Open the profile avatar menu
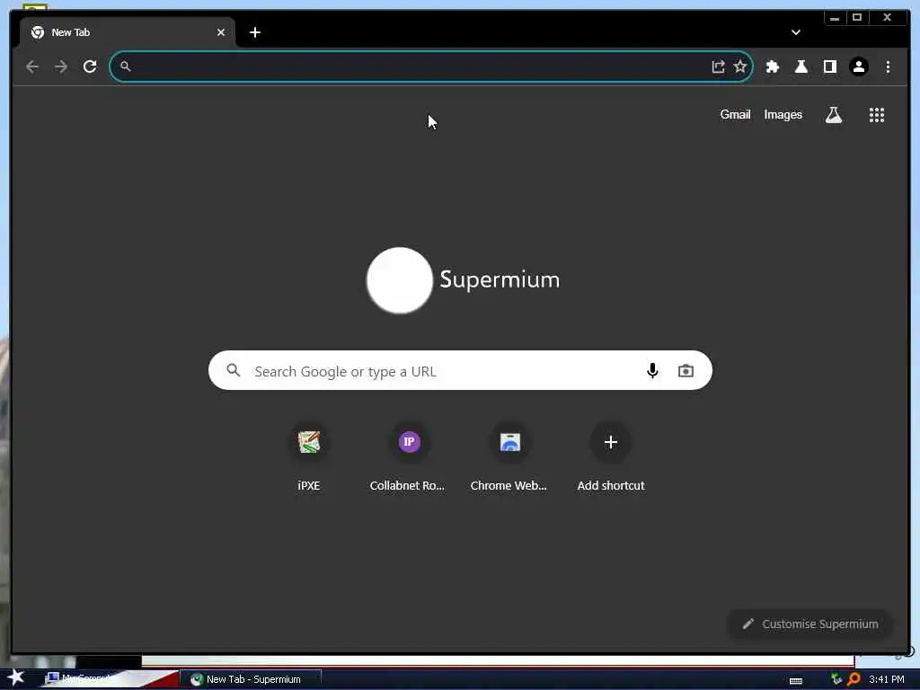The height and width of the screenshot is (690, 920). point(858,66)
